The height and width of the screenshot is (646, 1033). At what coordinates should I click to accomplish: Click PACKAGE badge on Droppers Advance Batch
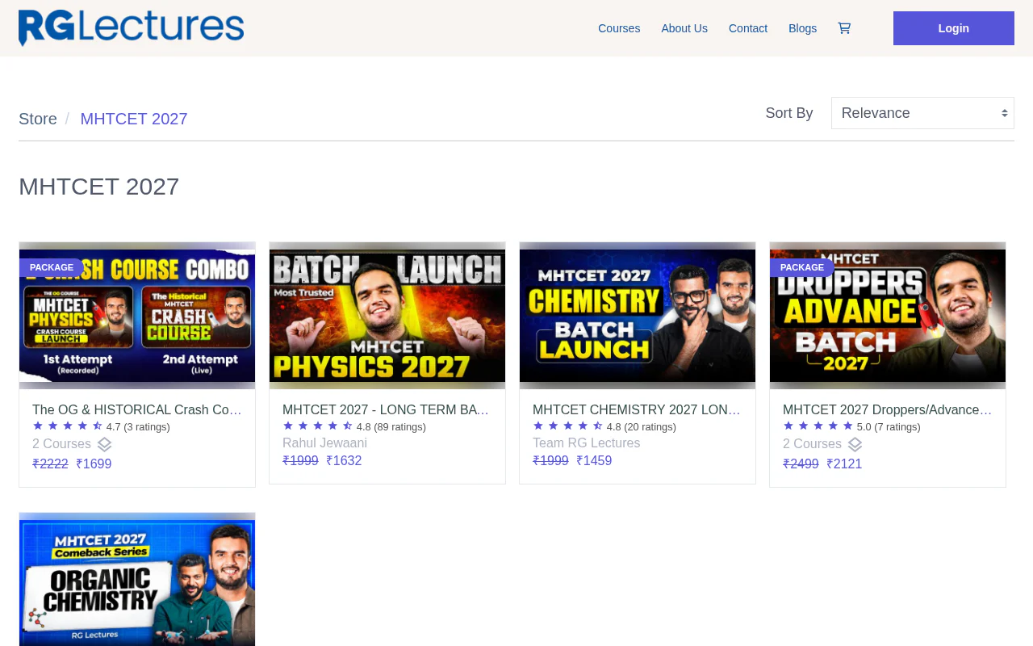coord(801,267)
